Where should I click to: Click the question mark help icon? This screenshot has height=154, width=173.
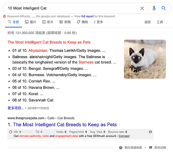pos(121,148)
